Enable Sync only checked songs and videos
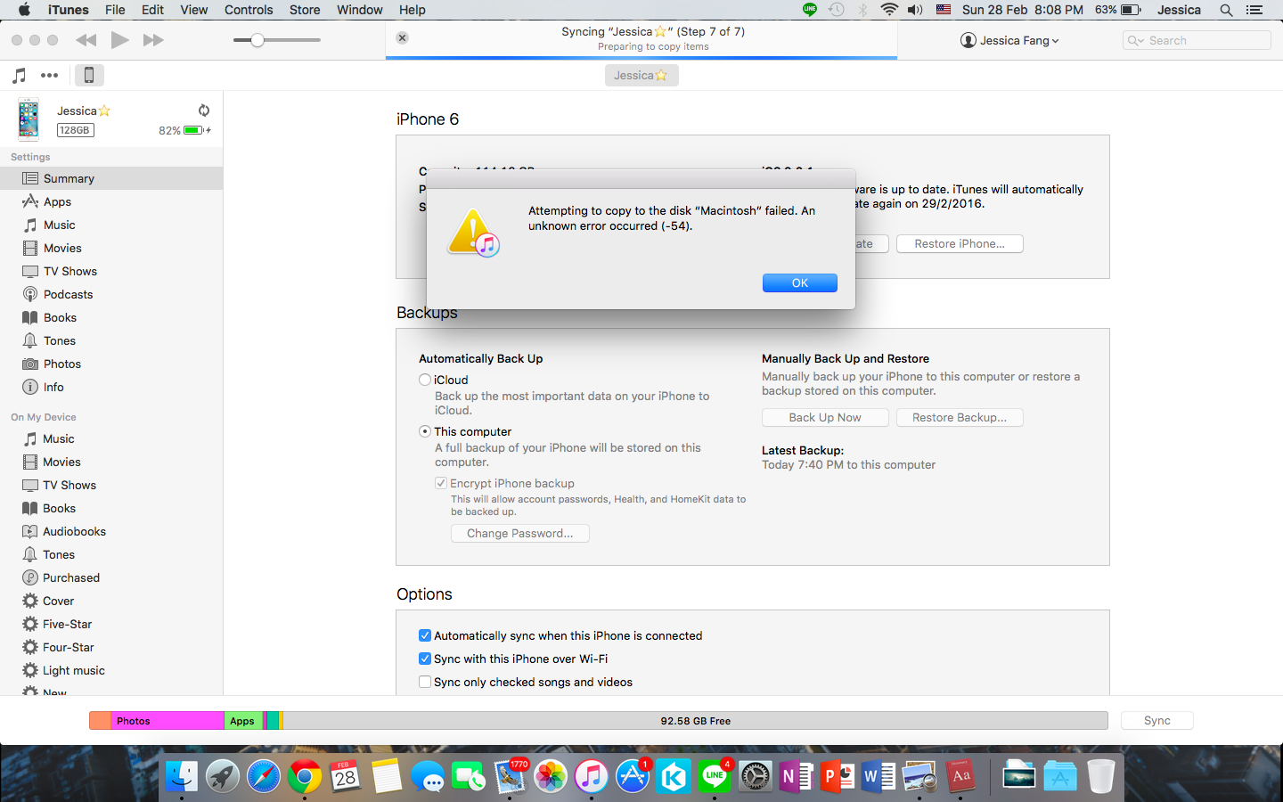The height and width of the screenshot is (802, 1283). point(425,682)
